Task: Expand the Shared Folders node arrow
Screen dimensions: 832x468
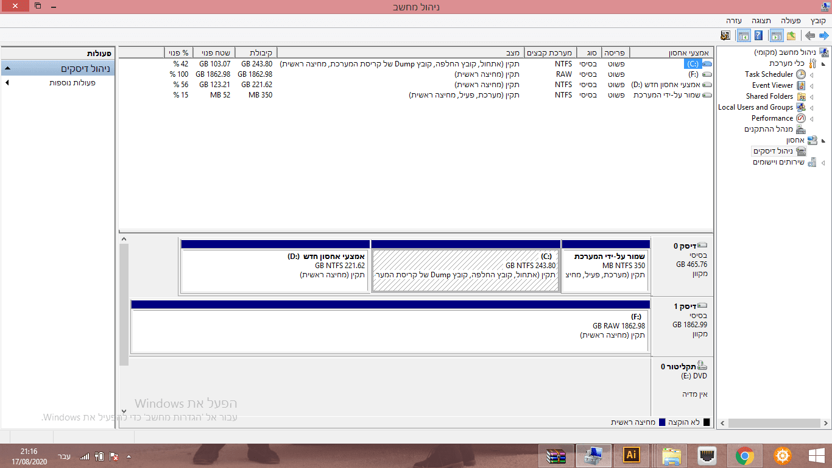Action: (812, 97)
